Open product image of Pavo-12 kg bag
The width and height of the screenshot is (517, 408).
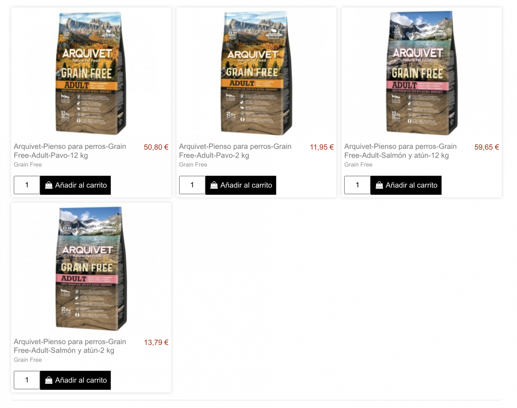click(x=91, y=73)
